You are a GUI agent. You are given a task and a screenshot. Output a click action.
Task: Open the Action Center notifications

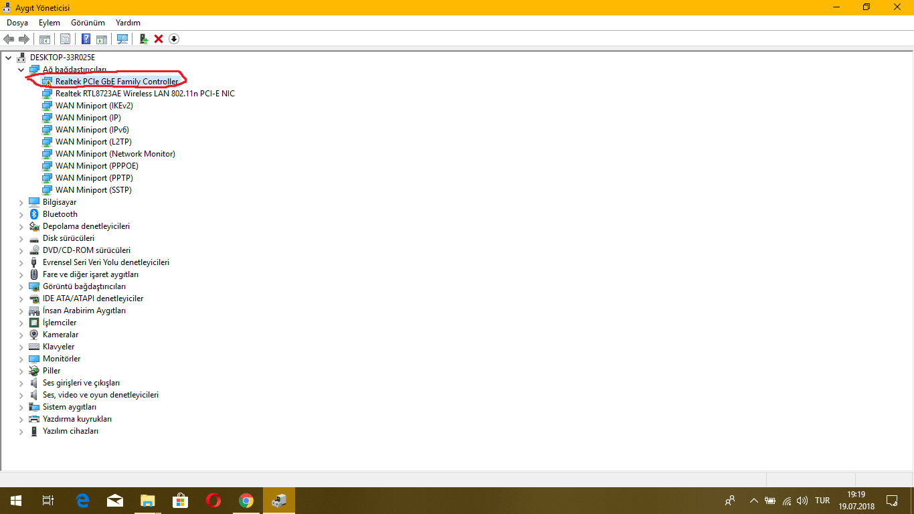tap(892, 501)
